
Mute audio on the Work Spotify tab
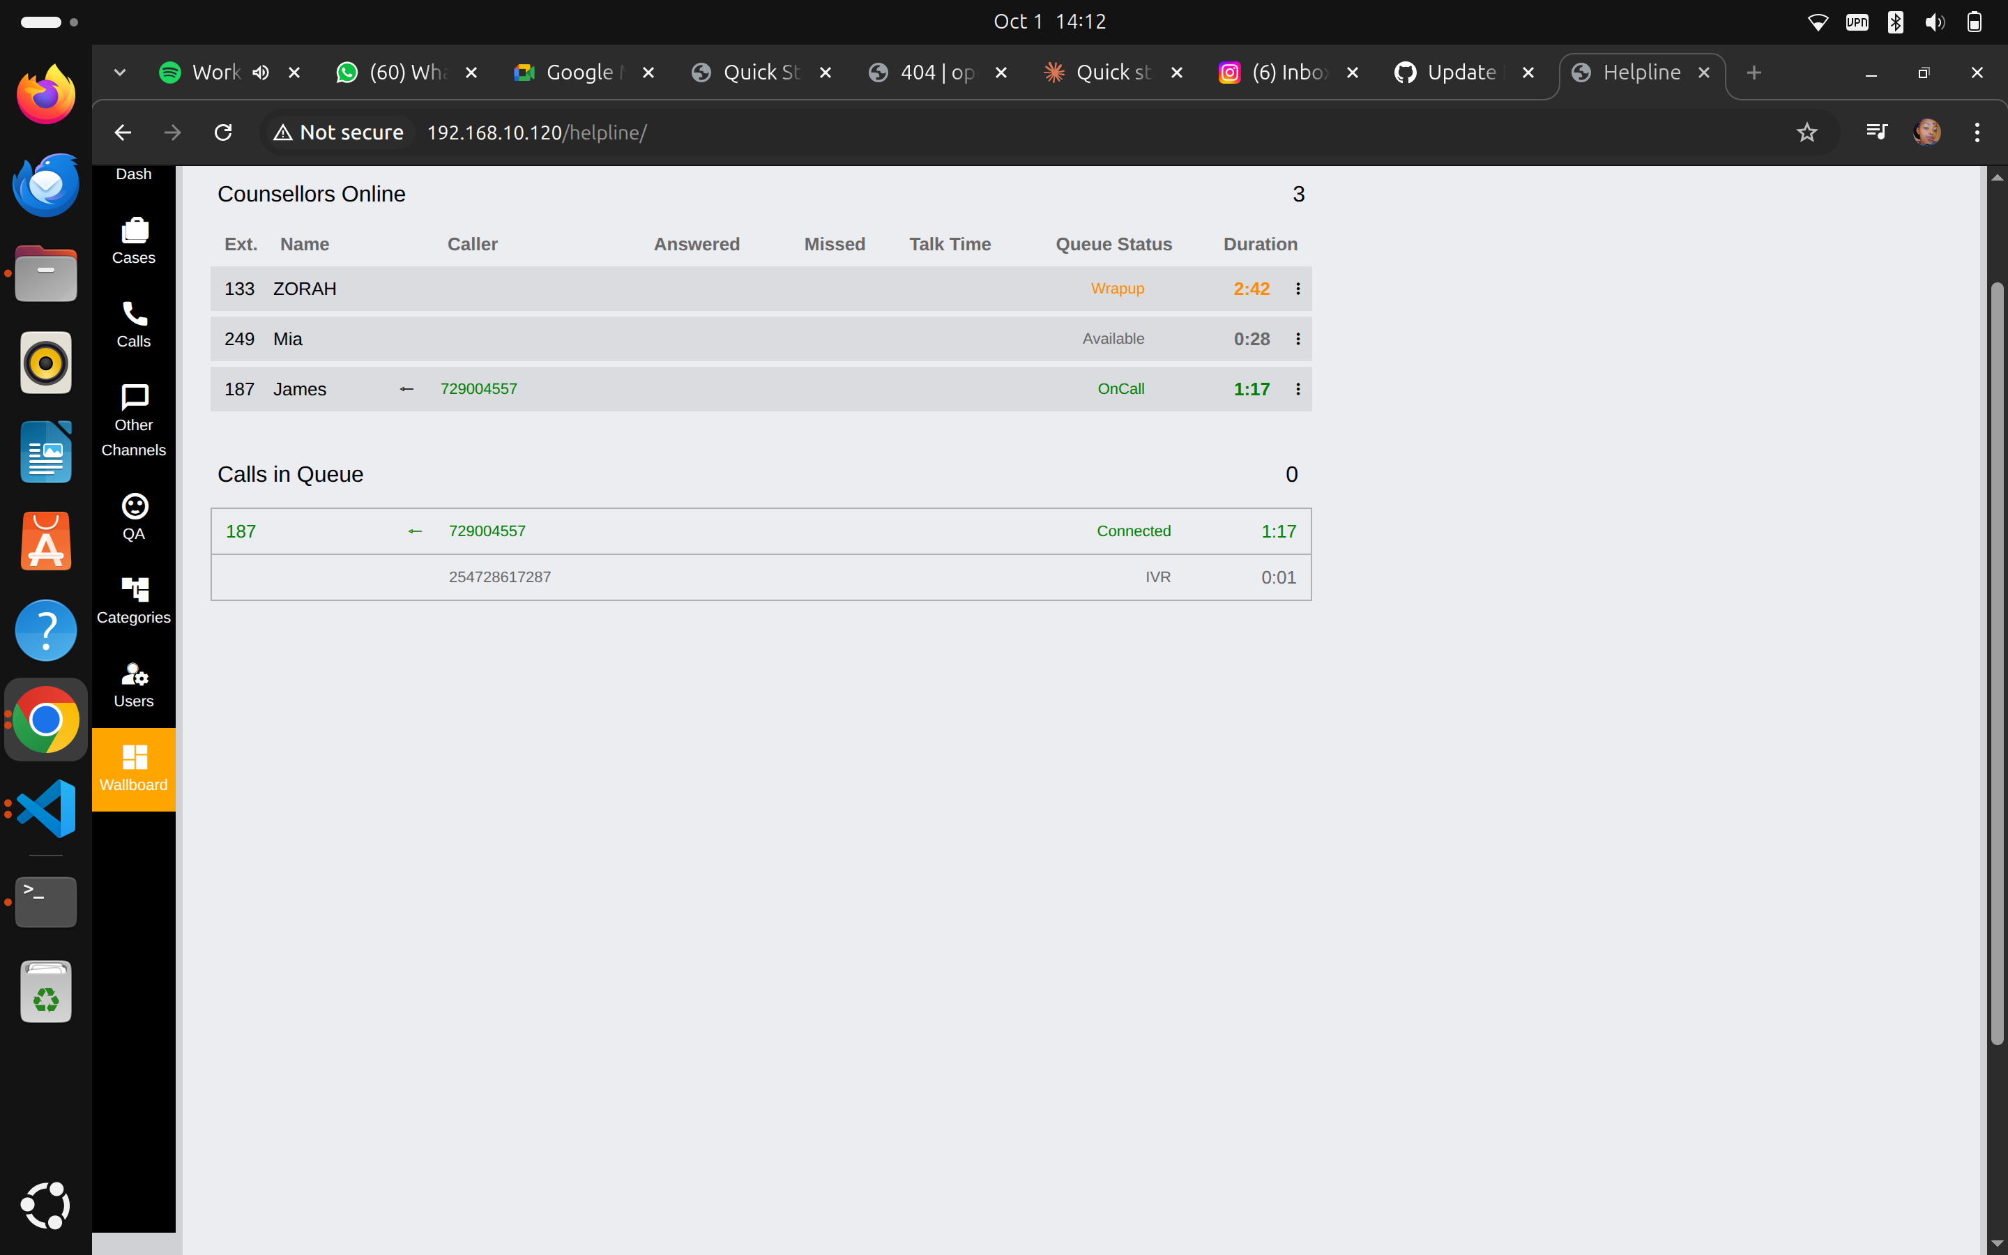[261, 73]
